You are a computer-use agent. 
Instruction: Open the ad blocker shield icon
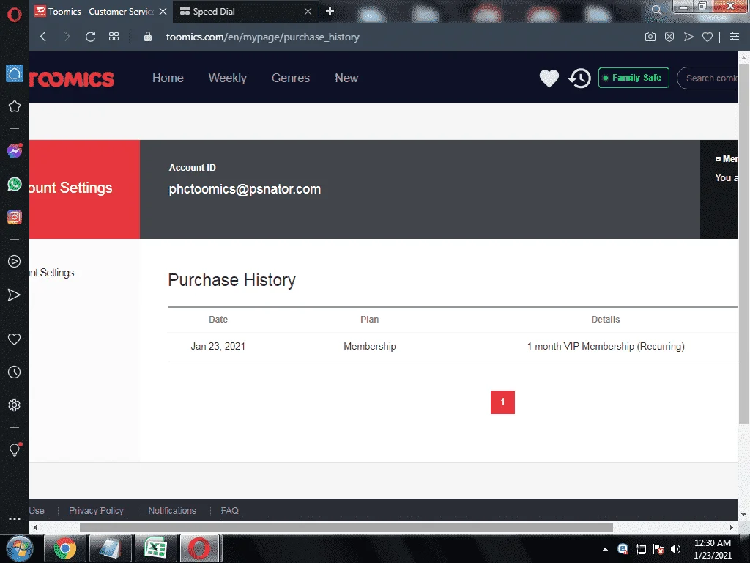(669, 37)
